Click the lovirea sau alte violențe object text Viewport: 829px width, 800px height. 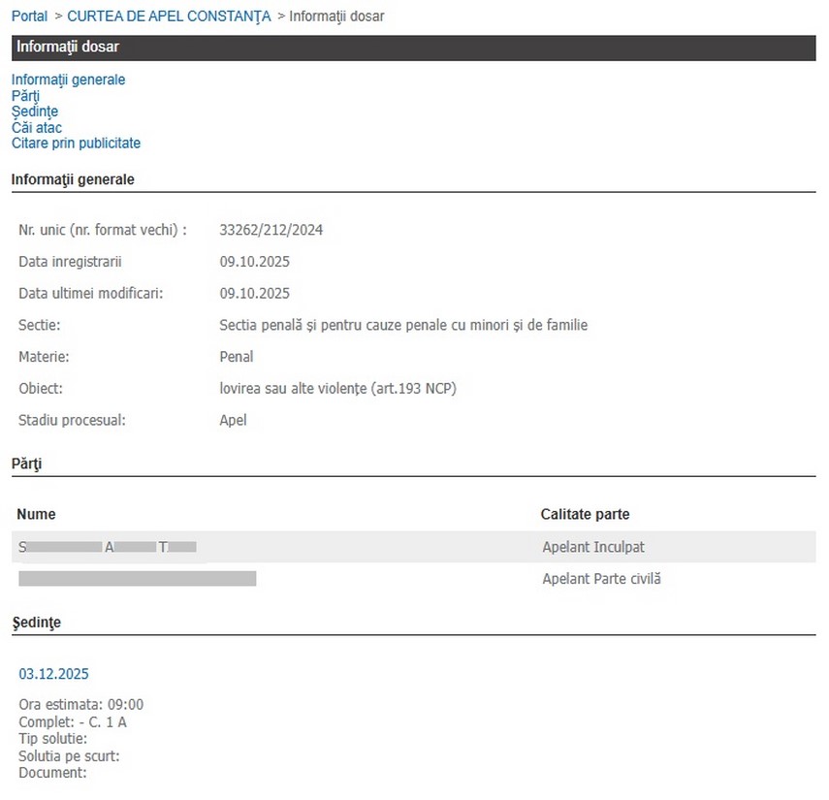337,389
